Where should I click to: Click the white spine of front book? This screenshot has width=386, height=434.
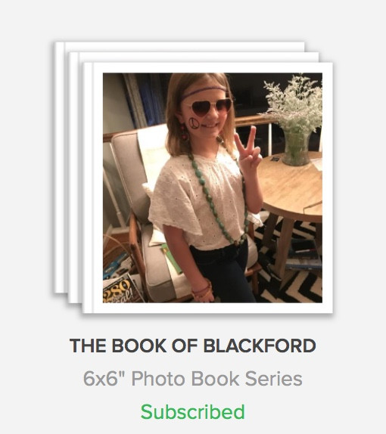[88, 188]
